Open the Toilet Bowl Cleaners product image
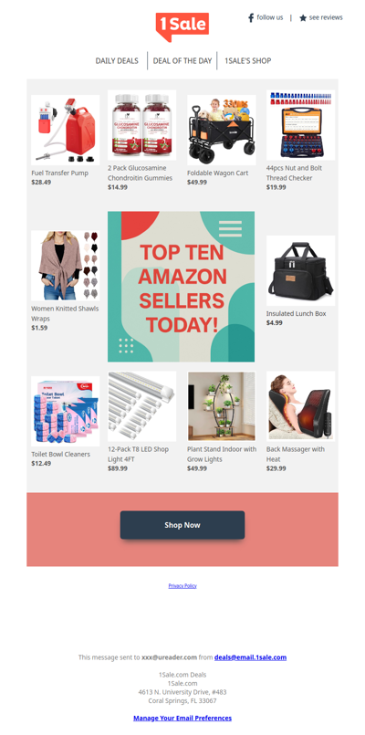 click(65, 411)
